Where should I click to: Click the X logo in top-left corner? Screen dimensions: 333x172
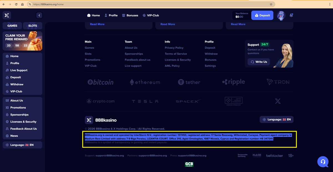(7, 15)
